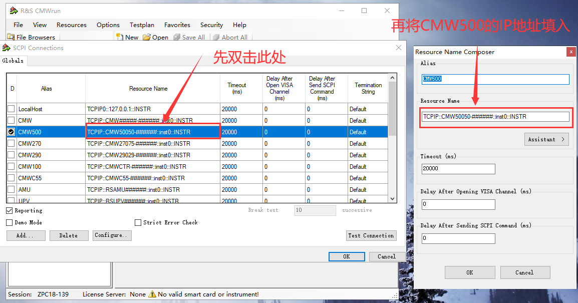
Task: Enable the LocalHost connection checkbox
Action: click(12, 109)
